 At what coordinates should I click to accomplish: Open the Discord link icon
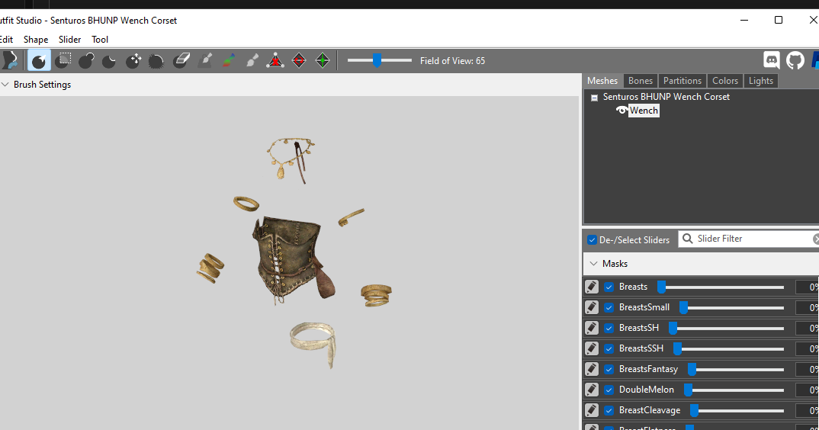[x=772, y=60]
